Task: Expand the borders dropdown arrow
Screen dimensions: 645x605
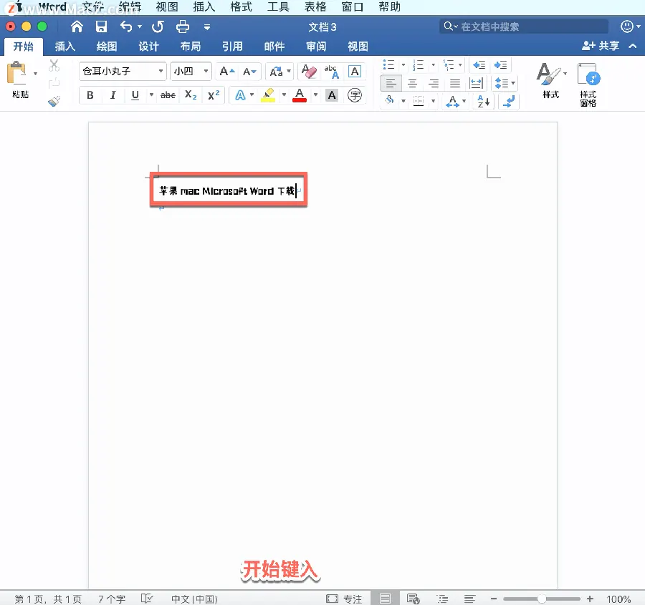Action: 433,101
